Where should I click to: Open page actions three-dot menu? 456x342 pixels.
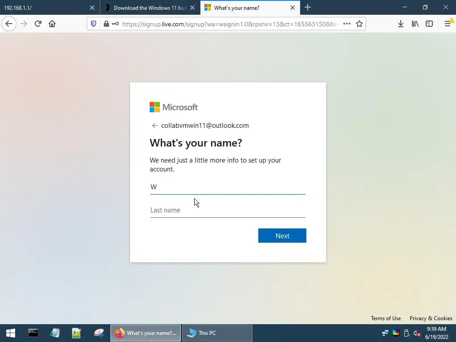click(x=346, y=24)
